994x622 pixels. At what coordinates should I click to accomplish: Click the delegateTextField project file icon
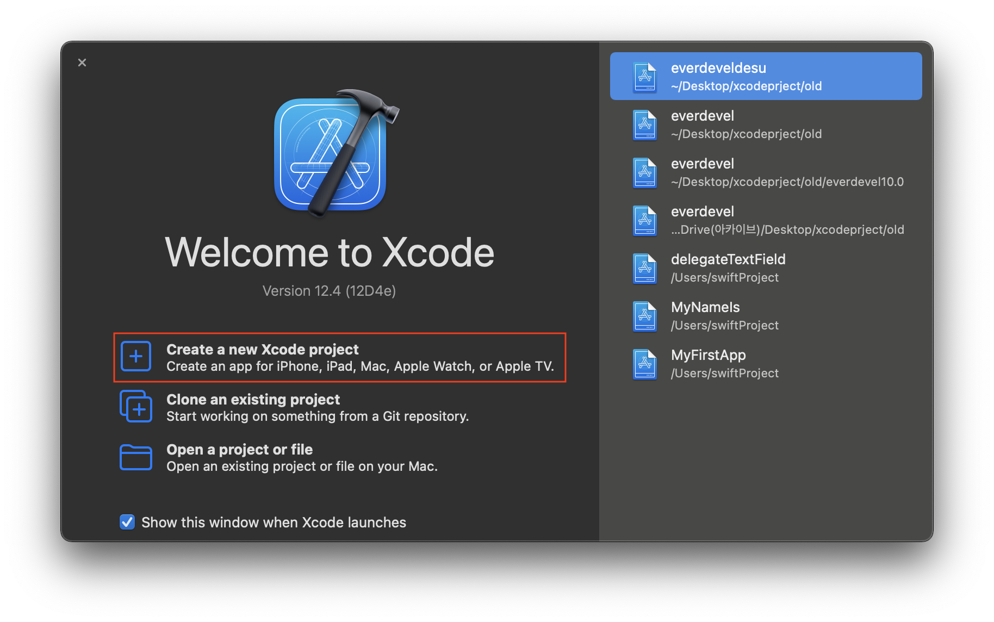(645, 269)
